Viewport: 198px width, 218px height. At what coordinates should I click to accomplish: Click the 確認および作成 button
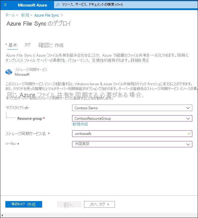pyautogui.click(x=24, y=204)
